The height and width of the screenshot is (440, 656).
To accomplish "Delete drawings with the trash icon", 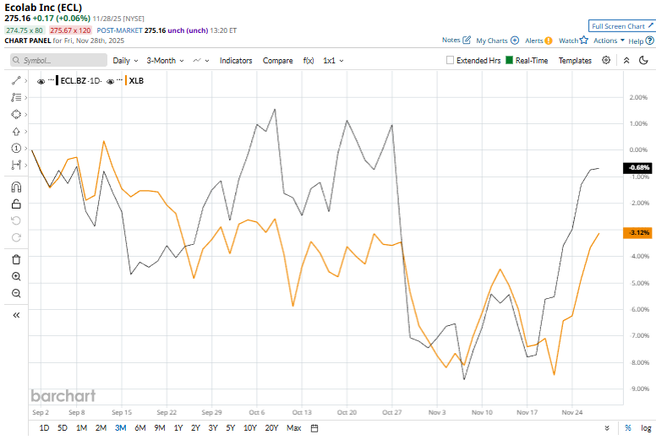I will pyautogui.click(x=16, y=259).
